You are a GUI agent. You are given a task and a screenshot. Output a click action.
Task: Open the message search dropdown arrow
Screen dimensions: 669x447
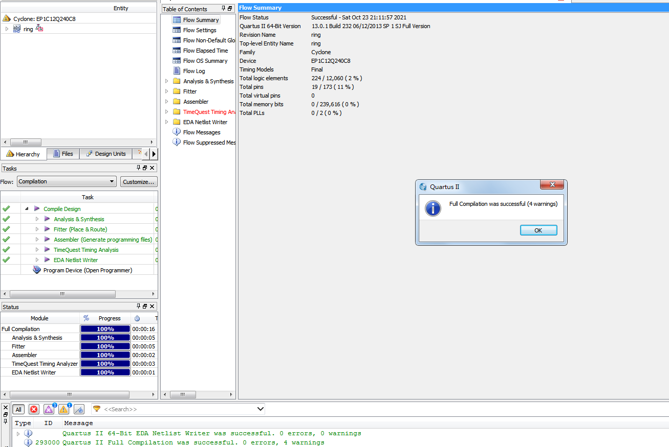coord(260,409)
